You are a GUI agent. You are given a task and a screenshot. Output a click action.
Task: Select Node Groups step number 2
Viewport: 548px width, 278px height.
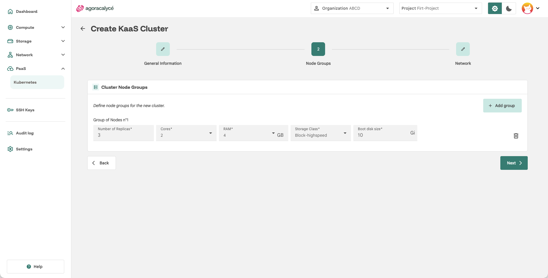coord(318,49)
